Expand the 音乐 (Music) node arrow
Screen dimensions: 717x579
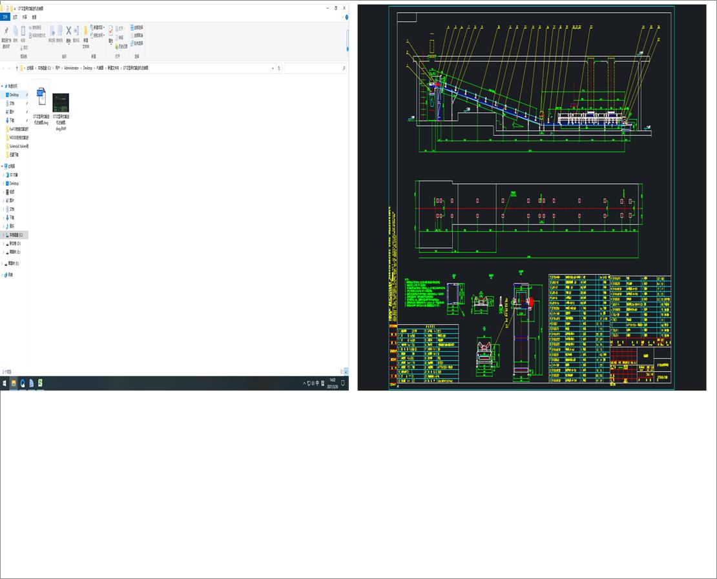[4, 226]
